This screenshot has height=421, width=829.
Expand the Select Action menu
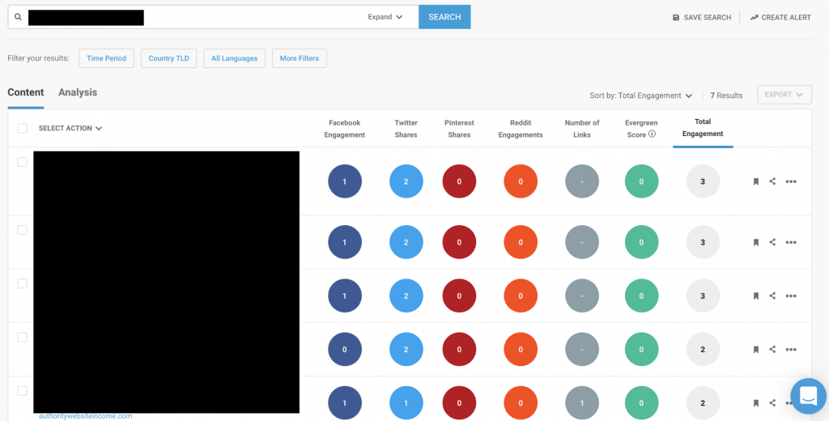tap(70, 128)
